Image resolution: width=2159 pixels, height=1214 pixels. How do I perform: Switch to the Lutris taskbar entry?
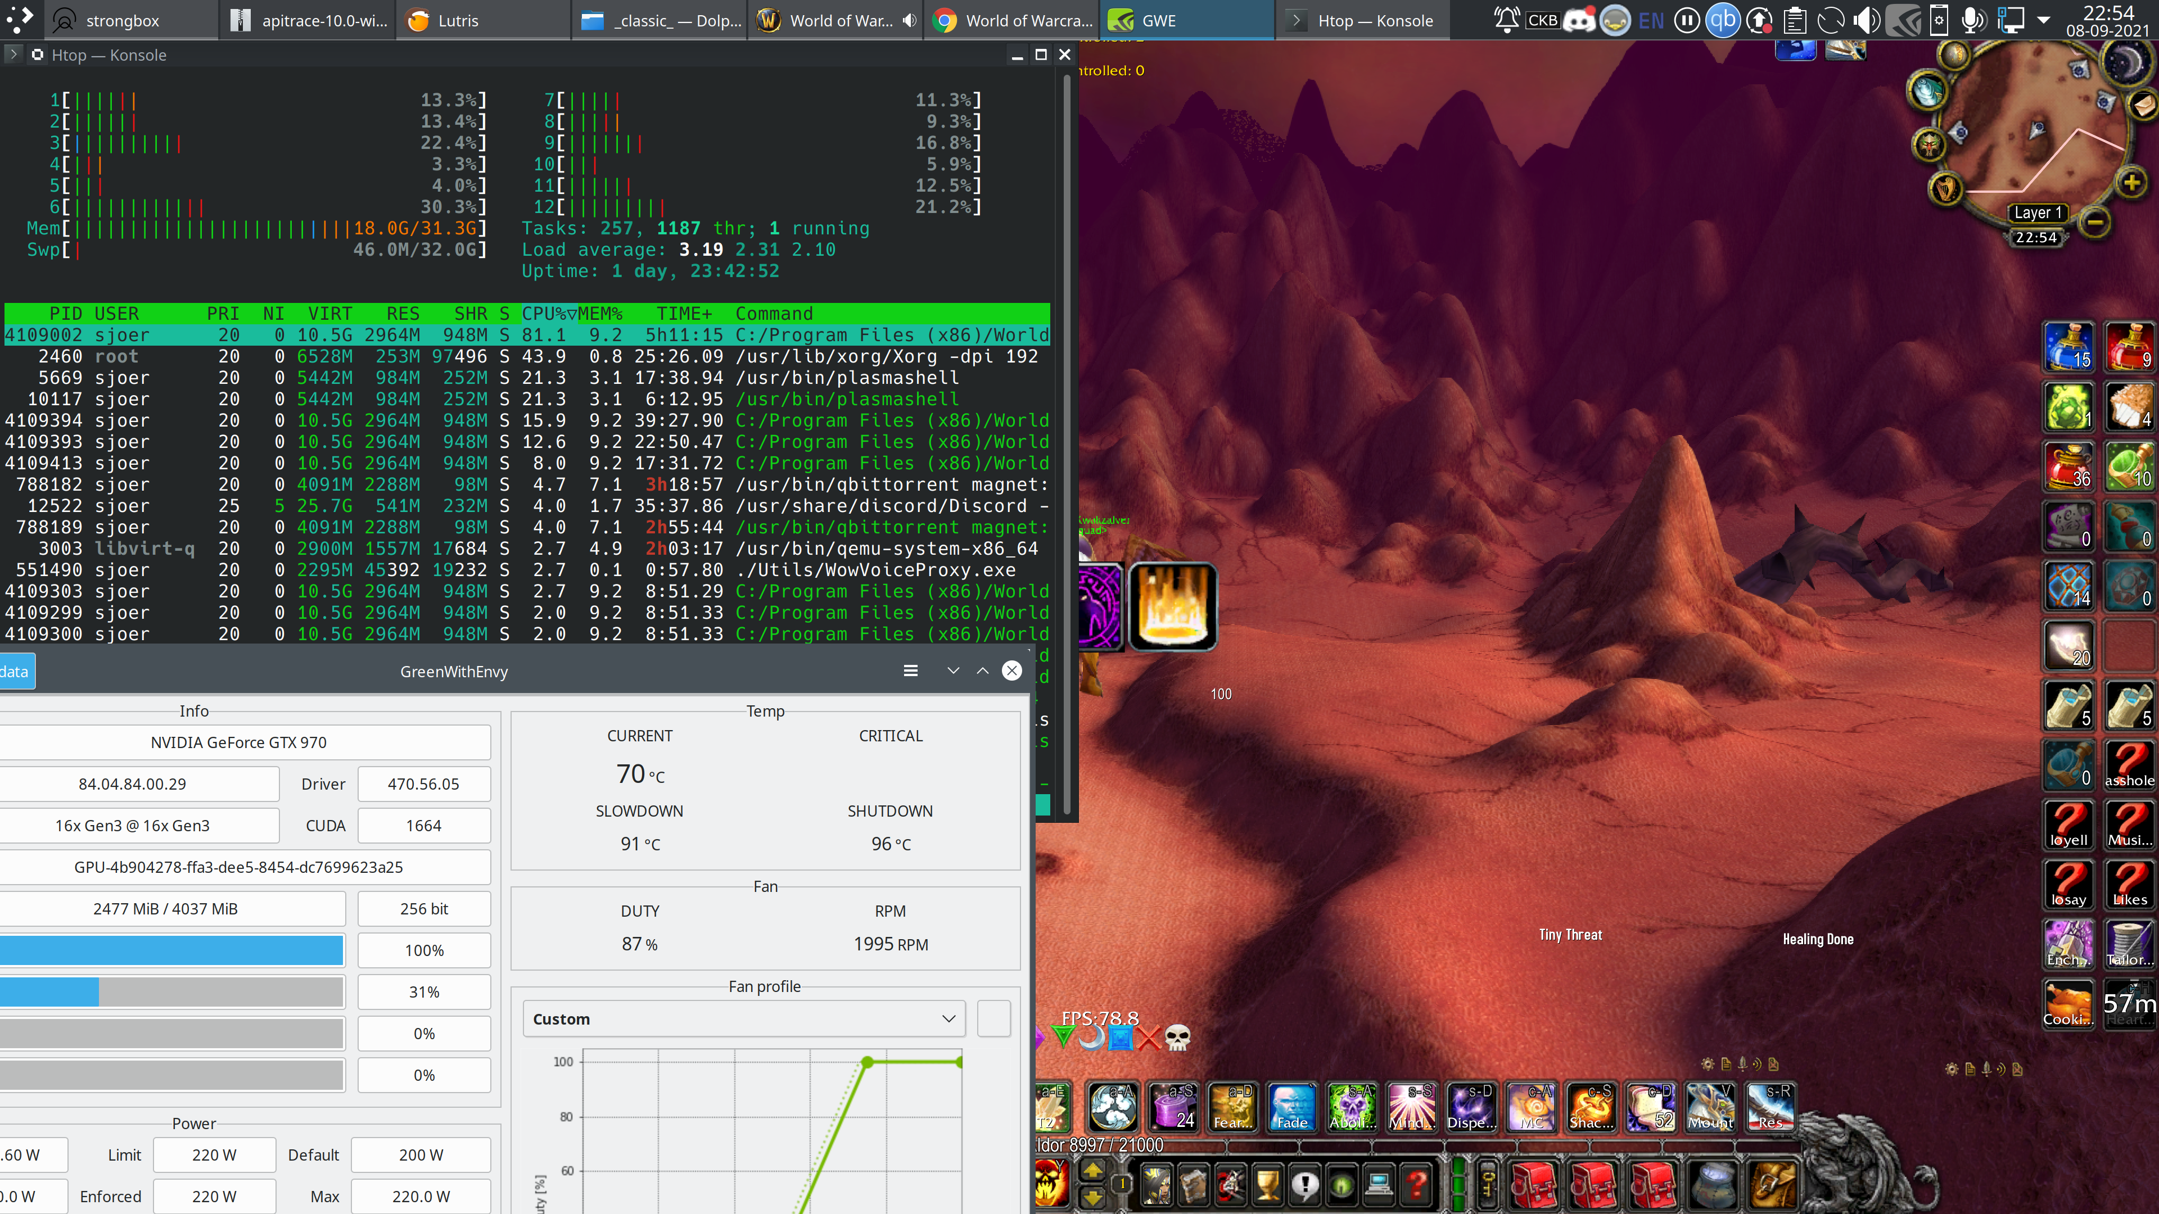482,20
